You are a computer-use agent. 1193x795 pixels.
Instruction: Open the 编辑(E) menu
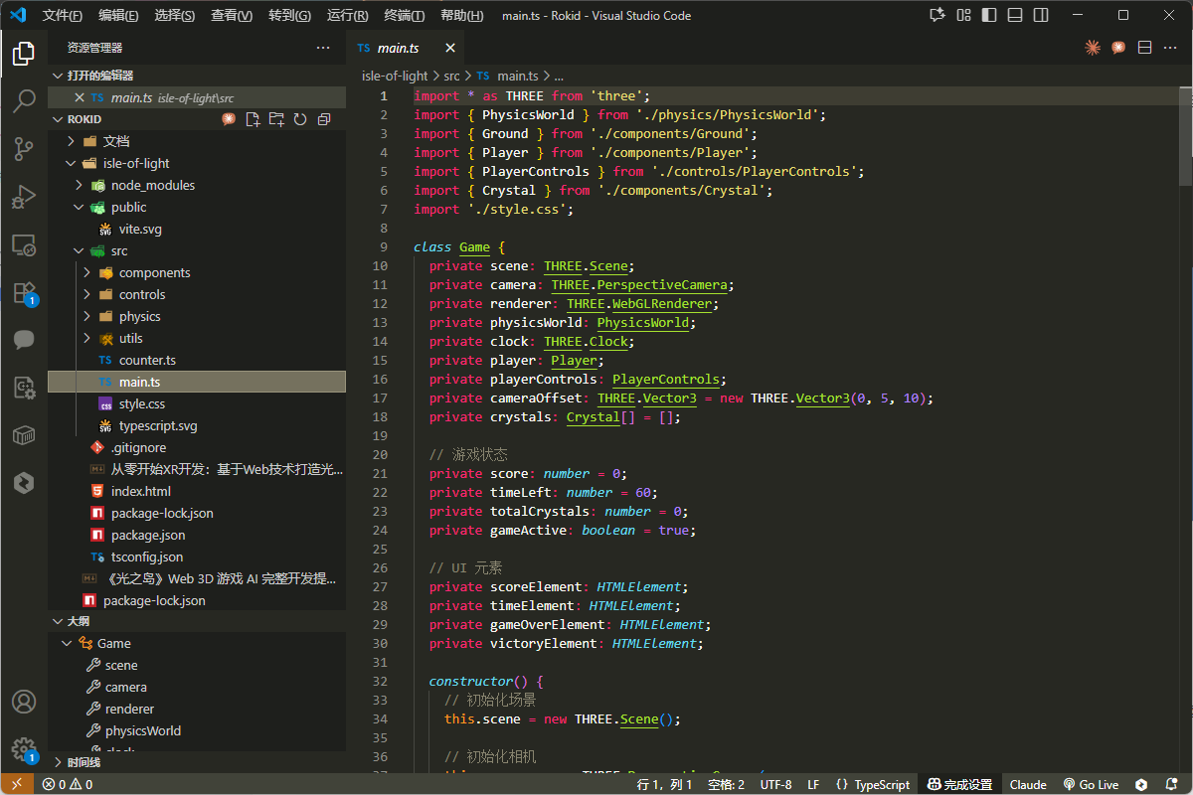click(118, 16)
